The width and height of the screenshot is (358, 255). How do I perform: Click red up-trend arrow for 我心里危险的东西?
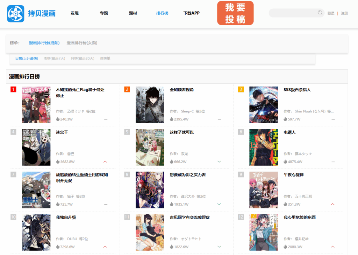[333, 247]
